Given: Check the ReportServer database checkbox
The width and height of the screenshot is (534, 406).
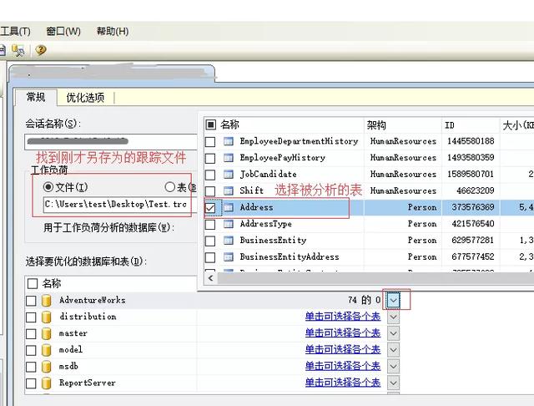Looking at the screenshot, I should (31, 383).
